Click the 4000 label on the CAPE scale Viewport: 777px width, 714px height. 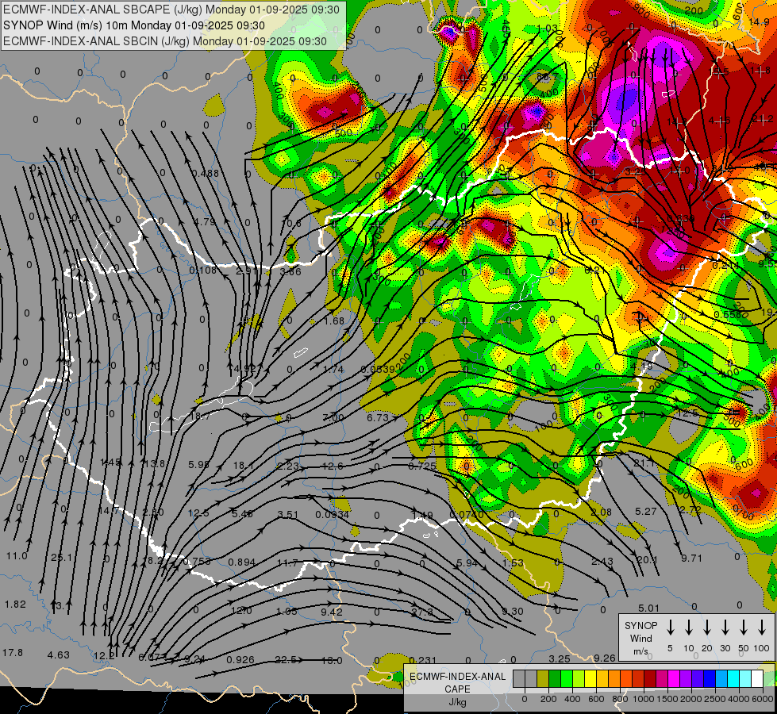coord(740,699)
